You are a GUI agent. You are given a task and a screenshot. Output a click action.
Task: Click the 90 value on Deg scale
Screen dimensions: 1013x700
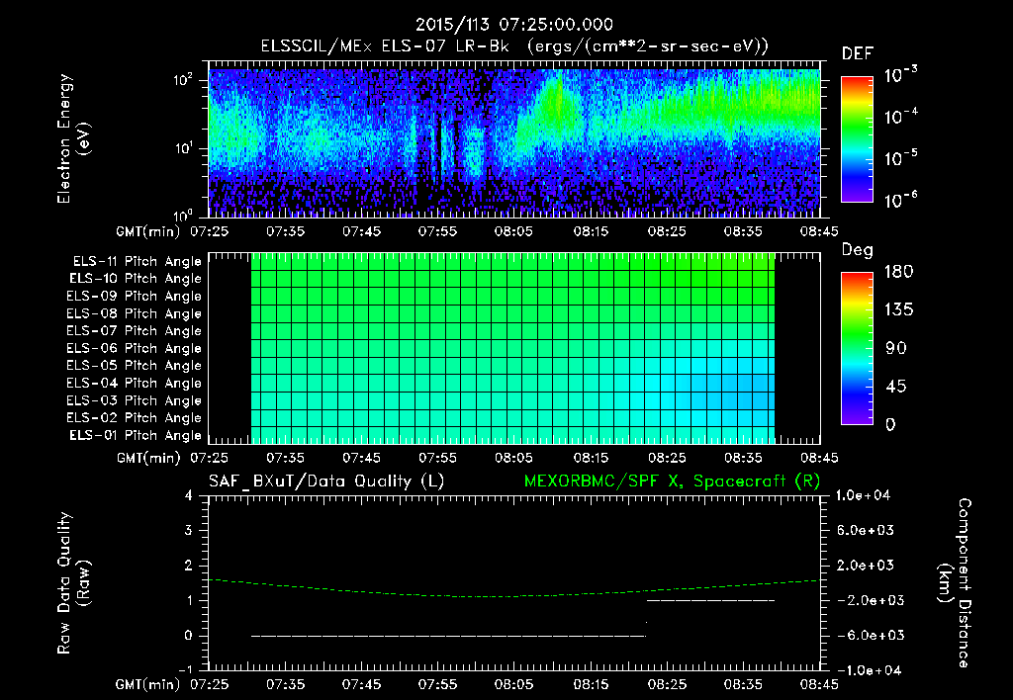click(x=896, y=349)
